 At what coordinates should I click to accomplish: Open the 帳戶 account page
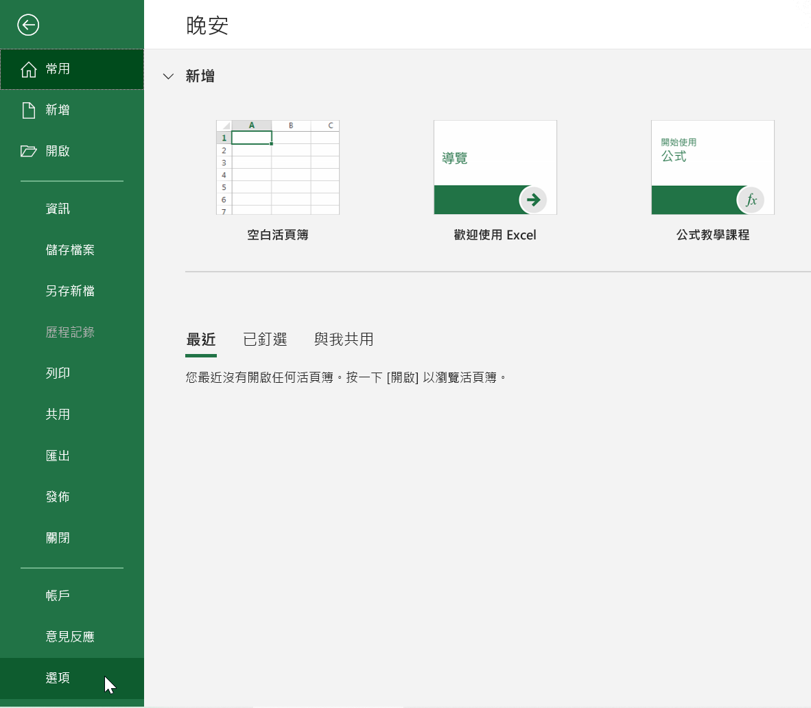72,595
